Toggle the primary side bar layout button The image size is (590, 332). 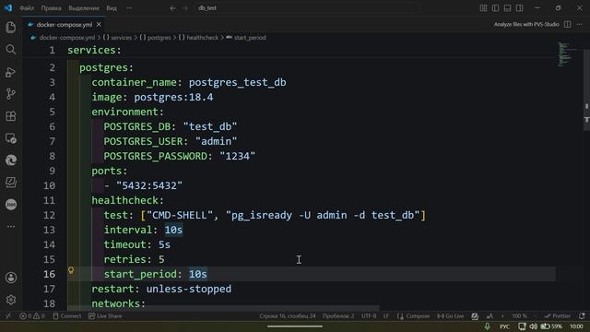pyautogui.click(x=495, y=8)
